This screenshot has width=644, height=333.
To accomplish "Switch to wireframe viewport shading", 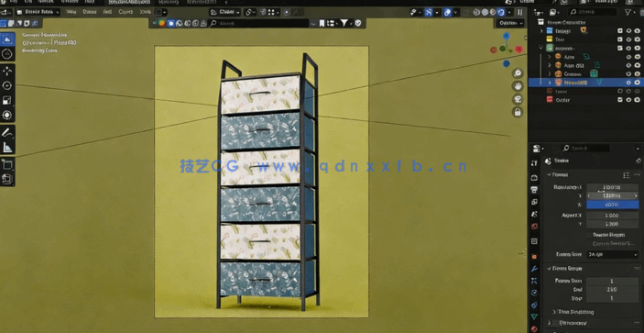I will (477, 12).
